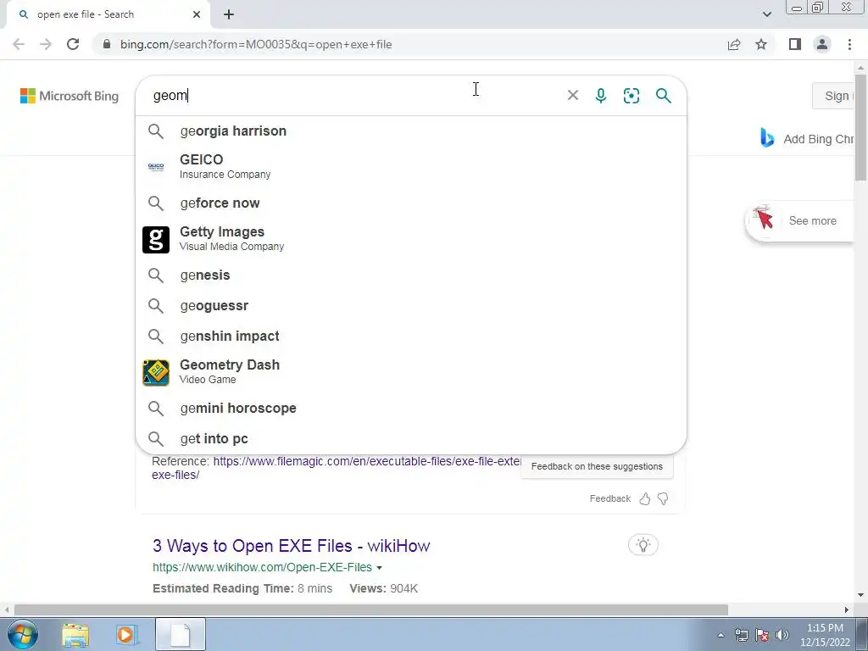Share this page icon in address bar

coord(734,44)
